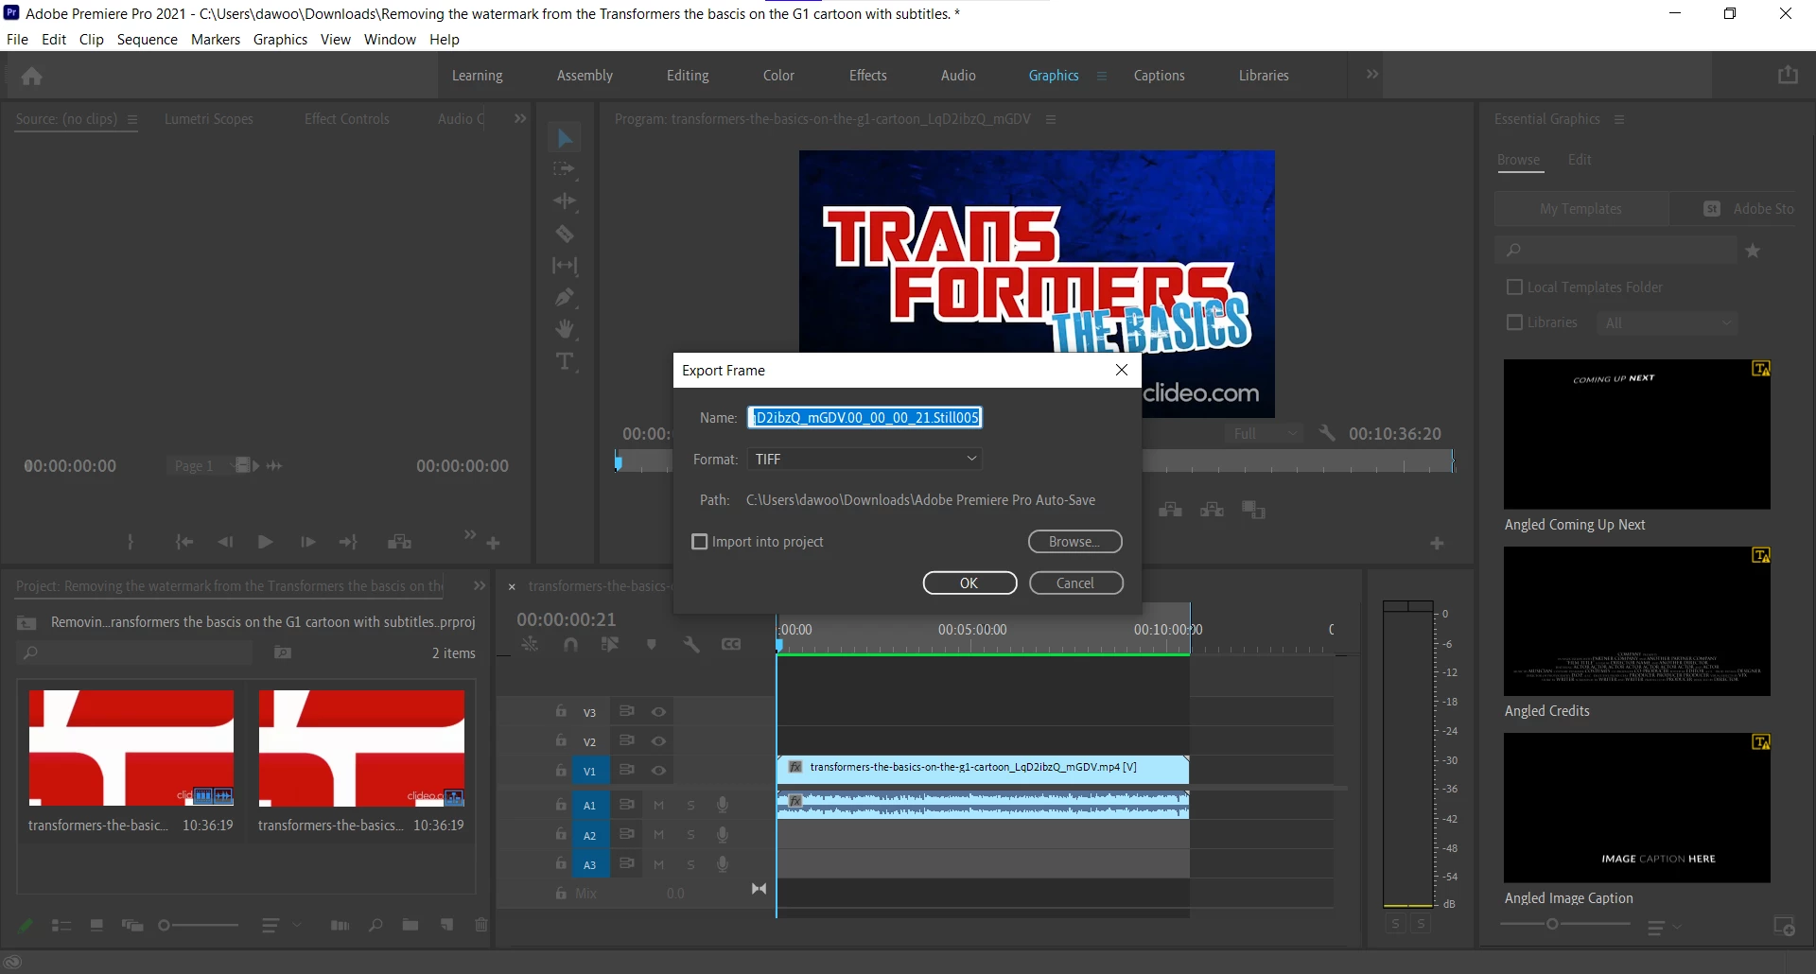Click the favorites star in Essential Graphics
This screenshot has width=1816, height=974.
pyautogui.click(x=1753, y=251)
